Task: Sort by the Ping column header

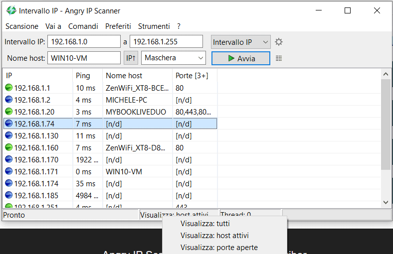Action: click(88, 76)
